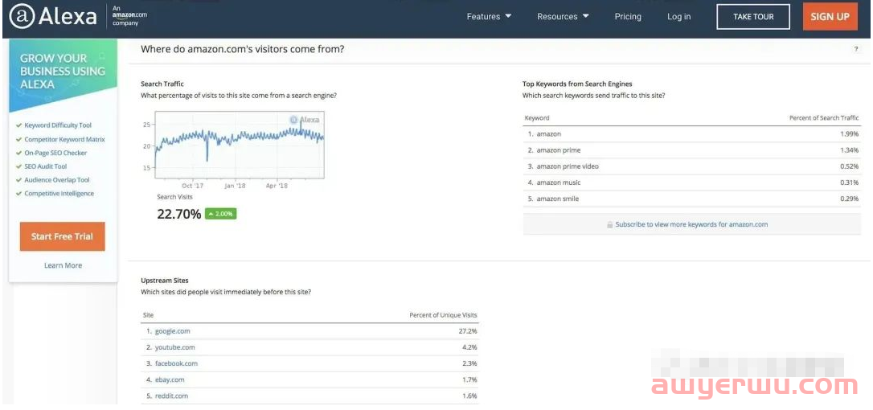
Task: Open the Pricing page
Action: pyautogui.click(x=628, y=17)
